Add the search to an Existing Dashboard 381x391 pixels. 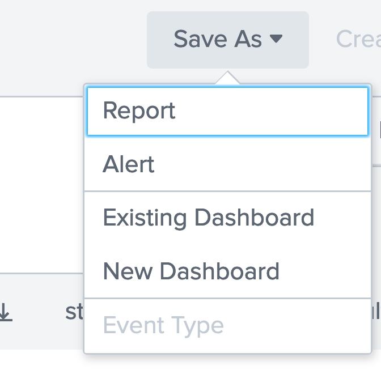208,218
